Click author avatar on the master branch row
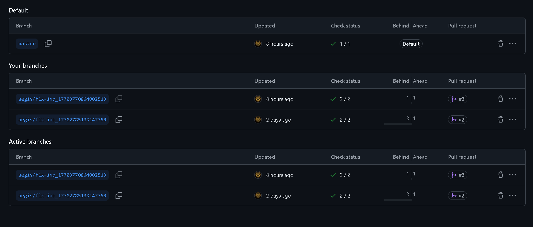 click(x=258, y=44)
